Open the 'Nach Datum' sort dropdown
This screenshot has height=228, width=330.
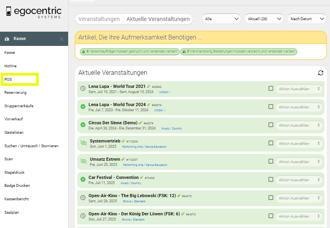306,19
